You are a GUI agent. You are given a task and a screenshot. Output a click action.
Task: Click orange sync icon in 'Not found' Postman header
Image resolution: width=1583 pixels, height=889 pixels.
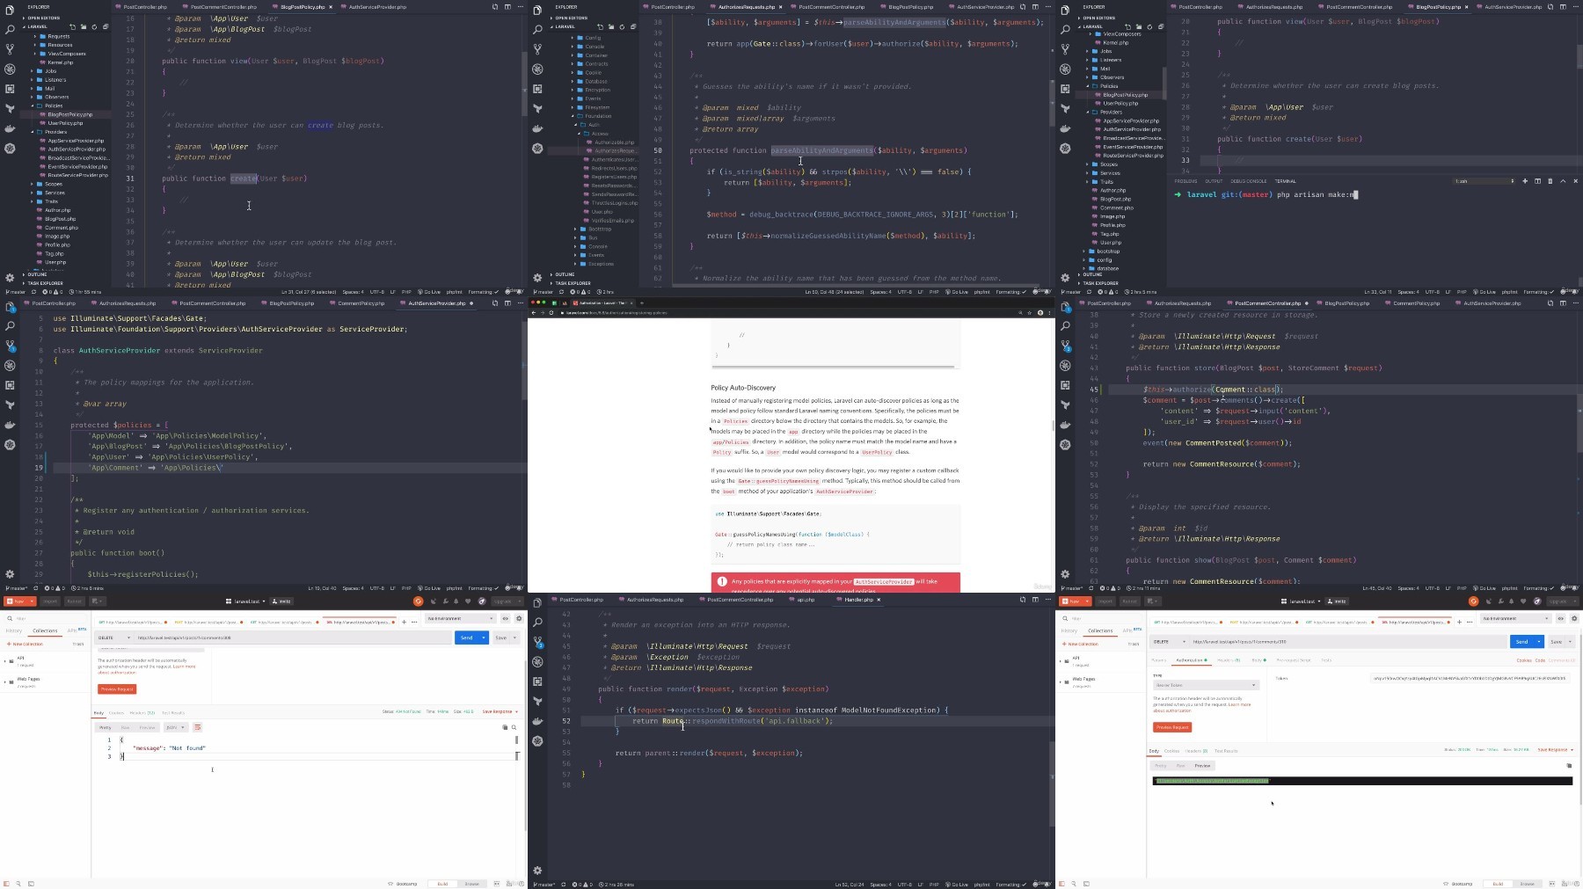point(418,601)
